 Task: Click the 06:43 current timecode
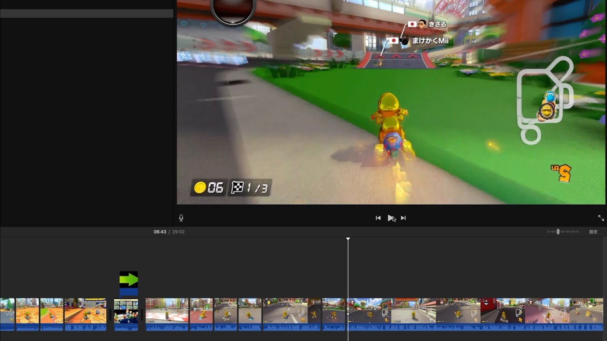(160, 232)
